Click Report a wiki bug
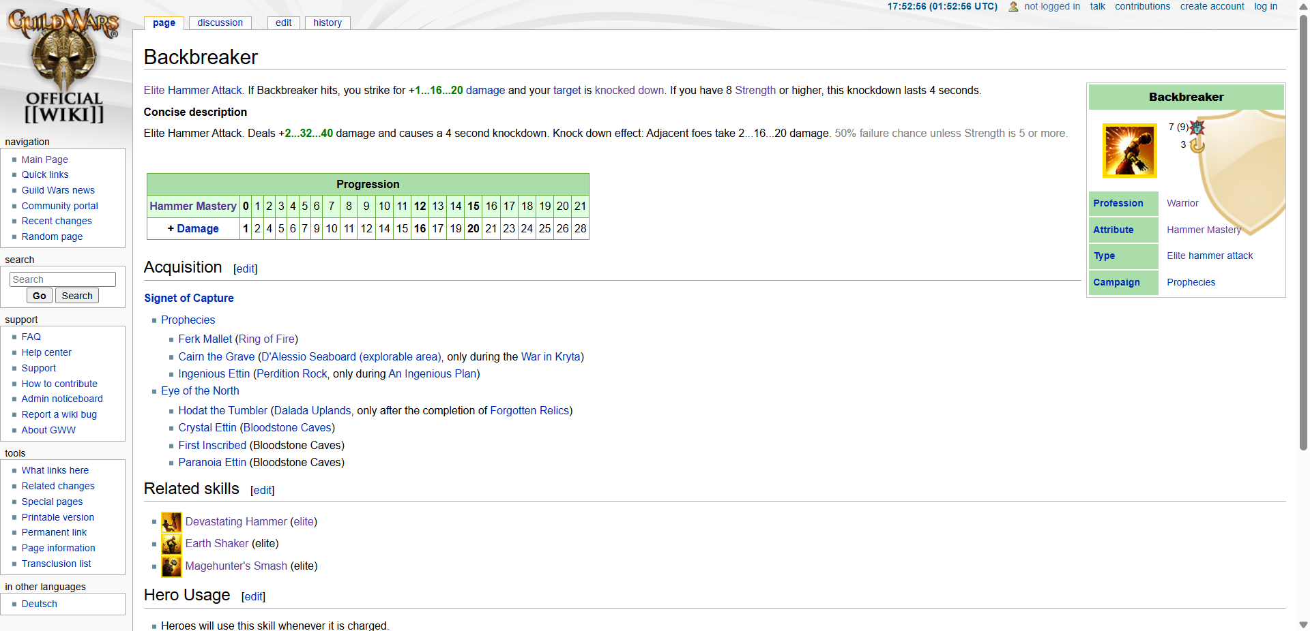Image resolution: width=1310 pixels, height=631 pixels. (59, 414)
